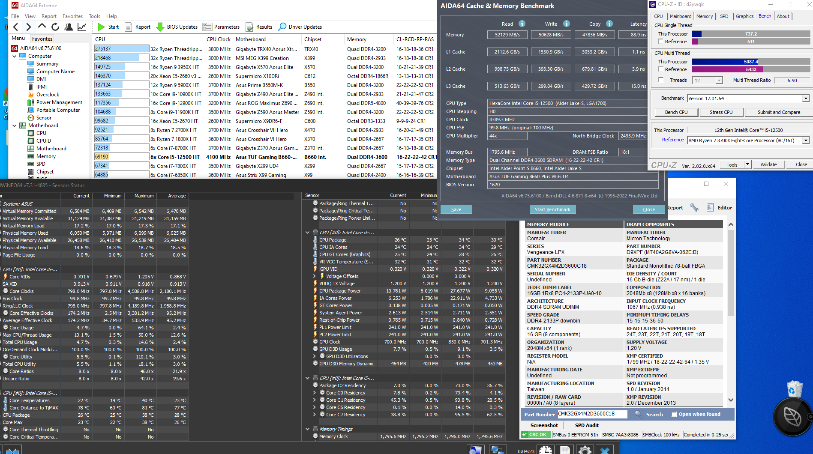Click Write info icon in benchmark window

point(567,24)
